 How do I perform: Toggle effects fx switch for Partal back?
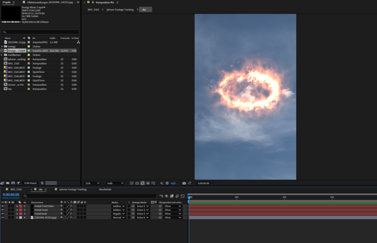click(x=71, y=214)
